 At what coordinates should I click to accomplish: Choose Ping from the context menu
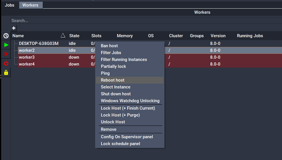tap(105, 73)
